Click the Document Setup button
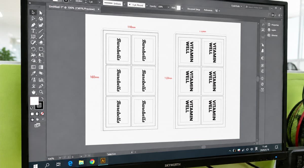304x168 pixels. tap(194, 9)
